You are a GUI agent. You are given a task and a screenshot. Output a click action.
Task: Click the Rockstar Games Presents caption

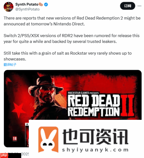tap(83, 93)
